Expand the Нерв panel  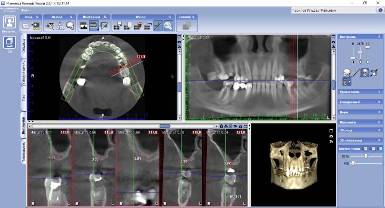[360, 112]
